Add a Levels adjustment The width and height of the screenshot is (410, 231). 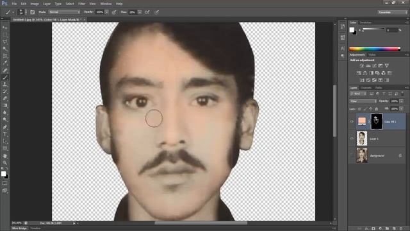click(368, 65)
